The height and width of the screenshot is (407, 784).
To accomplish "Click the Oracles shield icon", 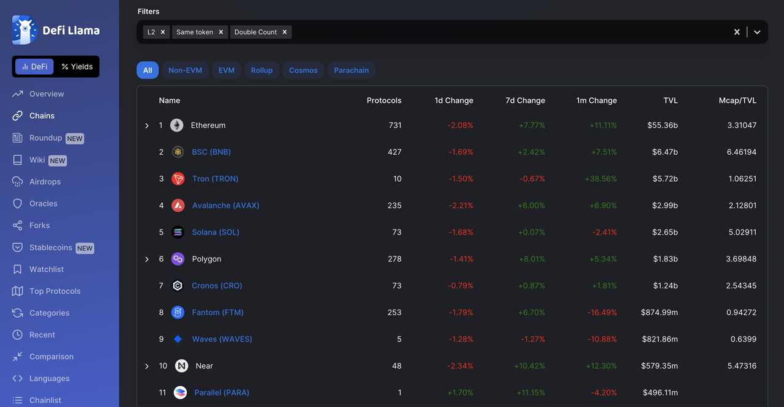I will pyautogui.click(x=18, y=204).
